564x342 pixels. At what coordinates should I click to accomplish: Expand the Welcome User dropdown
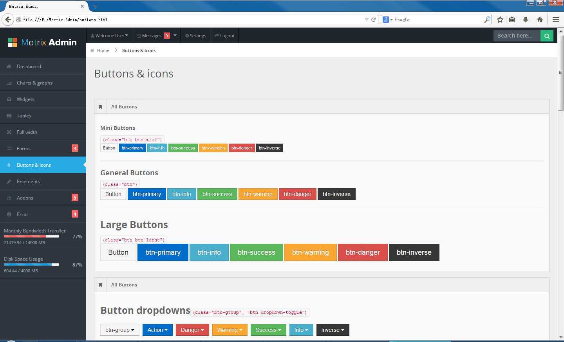(109, 36)
